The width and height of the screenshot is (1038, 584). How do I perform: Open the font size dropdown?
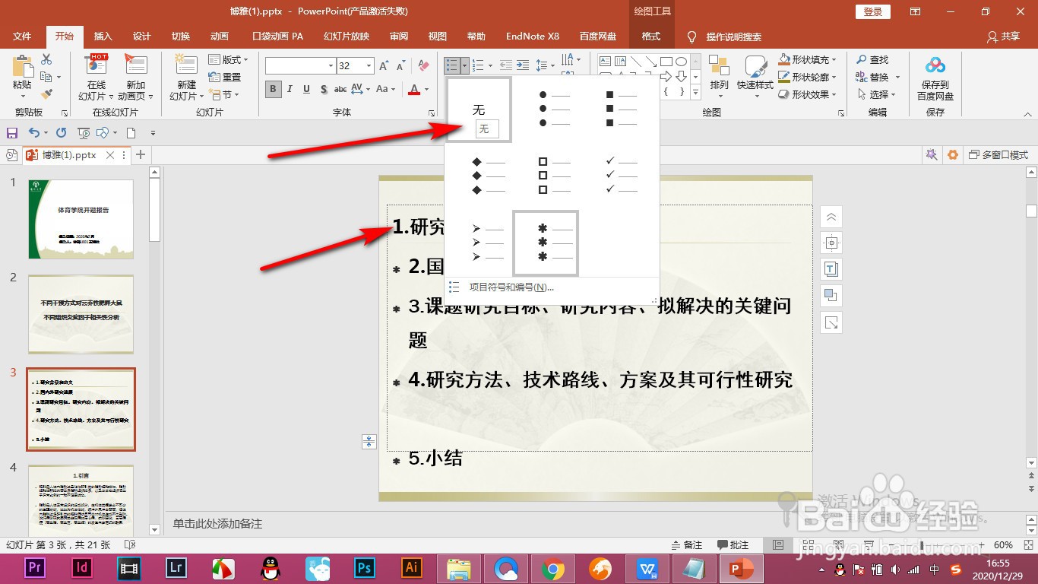pos(370,66)
